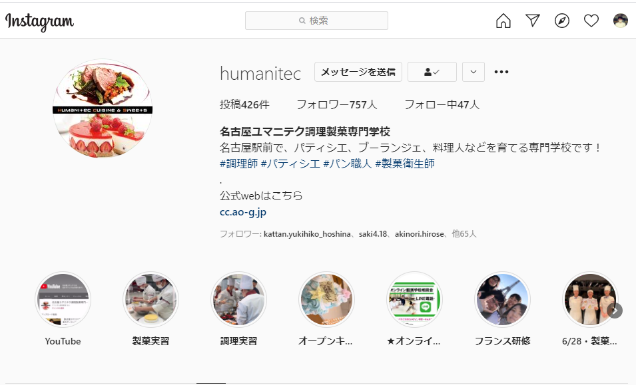Open the 製菓実習 highlight
This screenshot has width=636, height=385.
click(151, 299)
